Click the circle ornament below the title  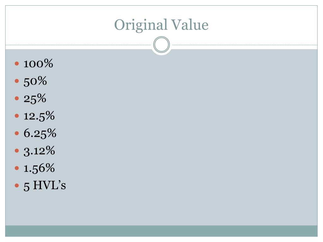[161, 45]
